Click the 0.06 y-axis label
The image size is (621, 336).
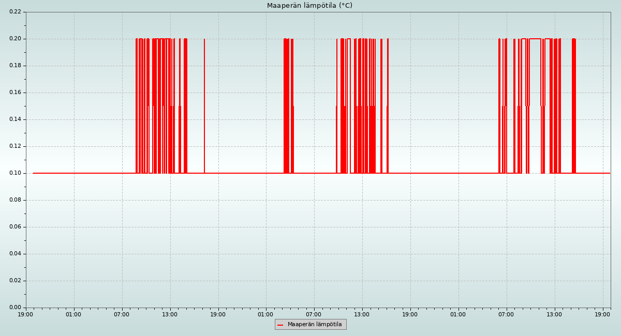[x=15, y=227]
